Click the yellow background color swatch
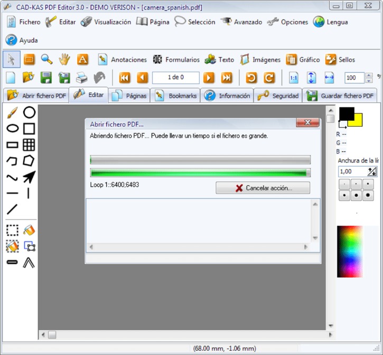 pyautogui.click(x=356, y=120)
